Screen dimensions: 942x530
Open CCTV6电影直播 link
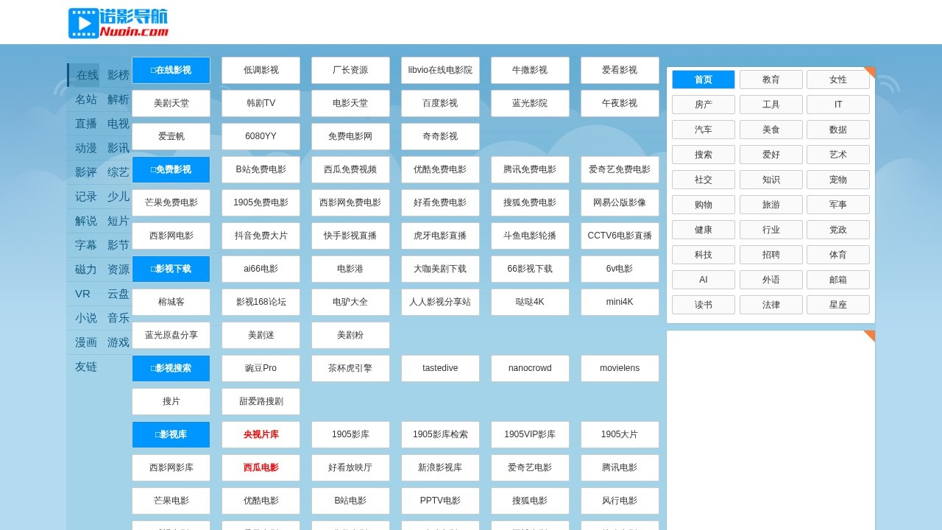[x=620, y=236]
